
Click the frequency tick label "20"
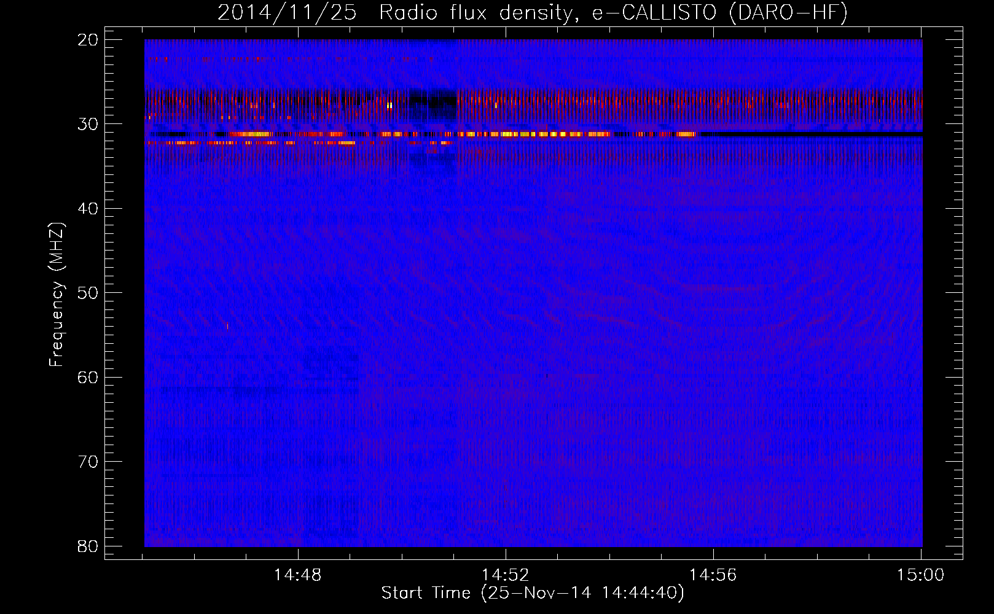point(88,40)
